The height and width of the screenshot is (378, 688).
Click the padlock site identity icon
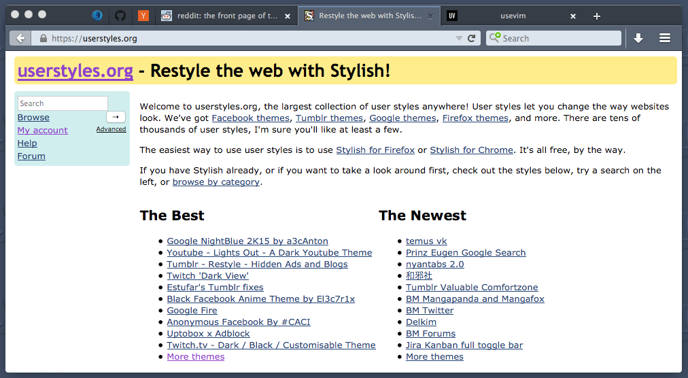coord(43,38)
